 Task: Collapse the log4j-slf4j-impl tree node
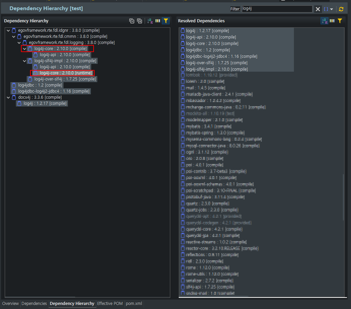coord(24,61)
